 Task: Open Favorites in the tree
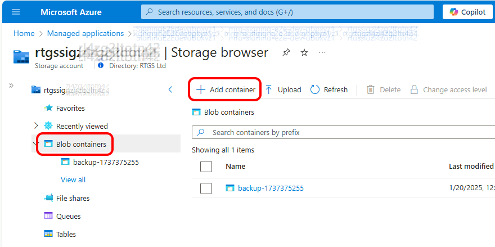[70, 109]
